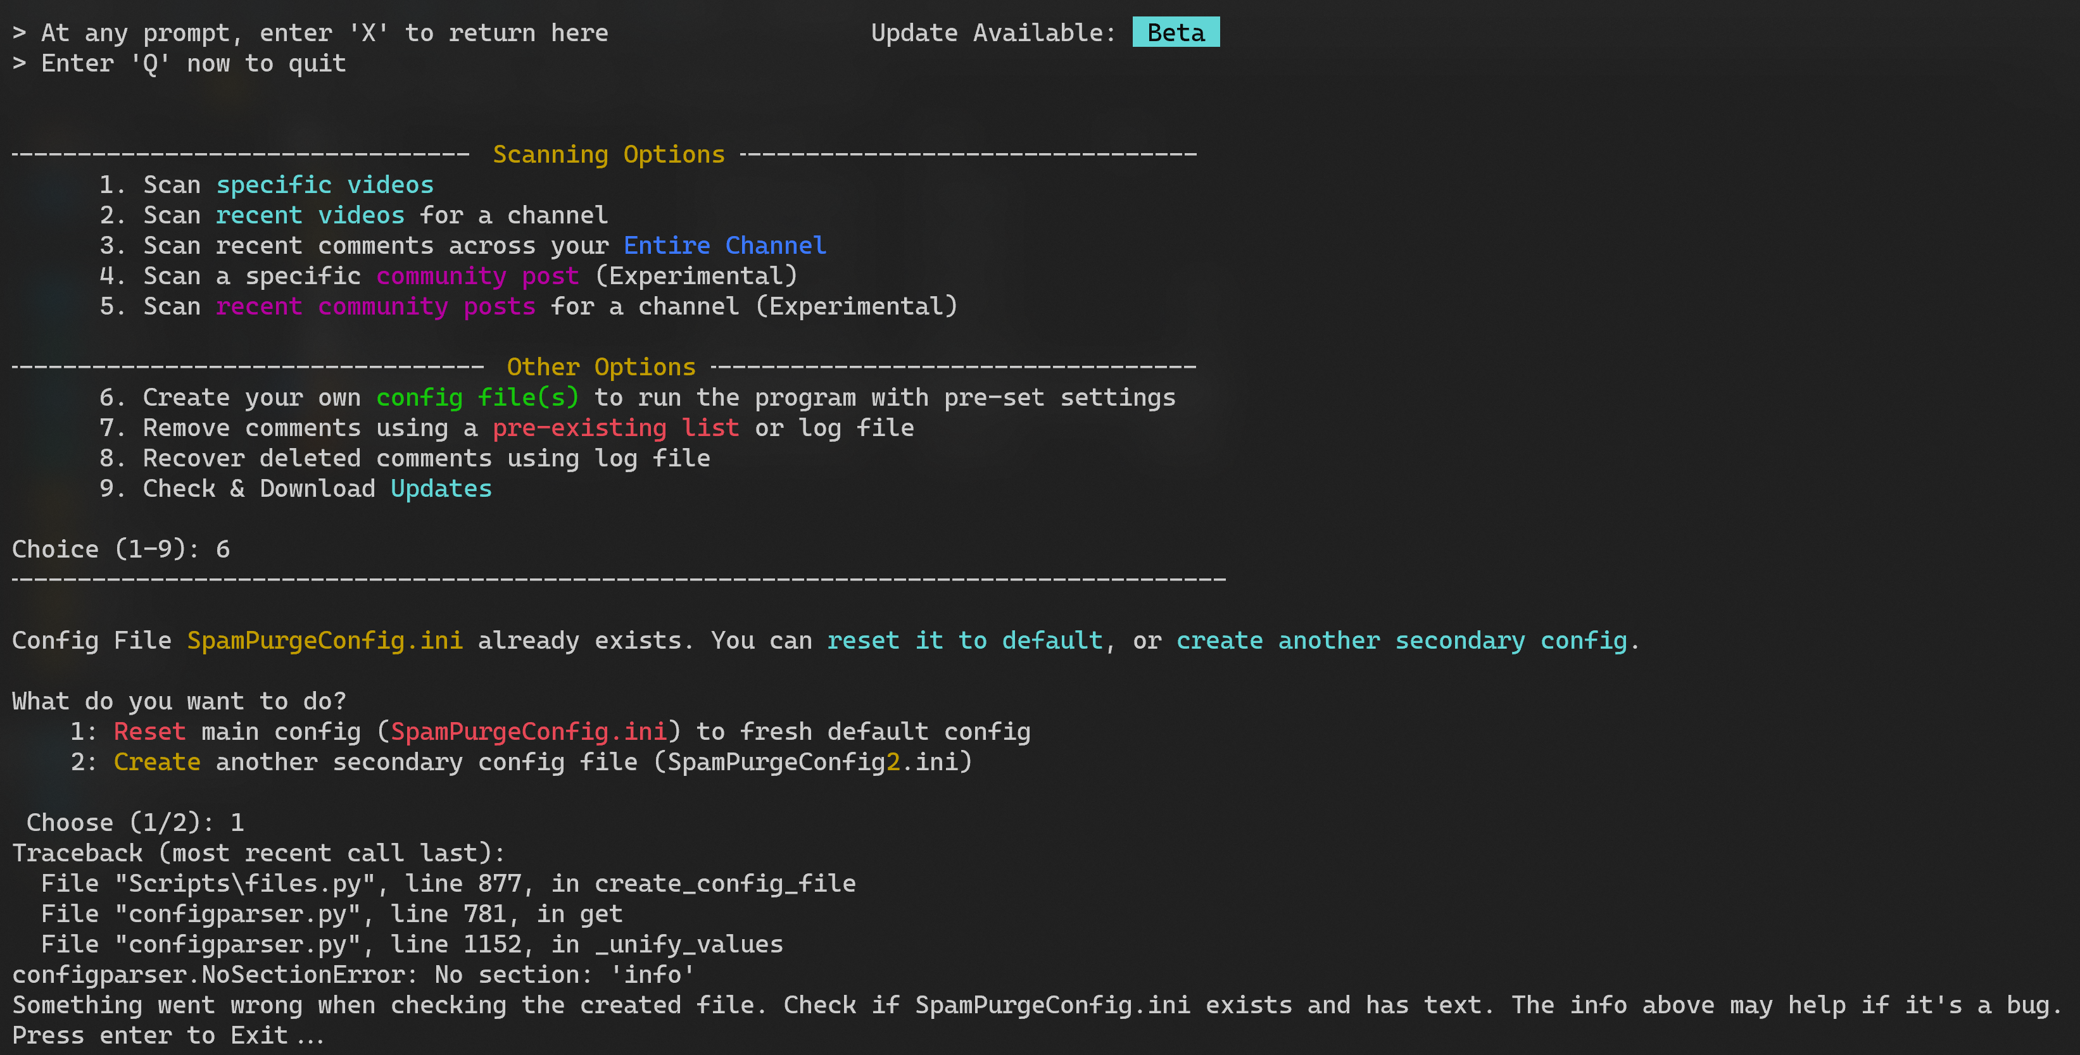2080x1055 pixels.
Task: Click 'SpamPurgeConfig2.ini' filename text
Action: [812, 763]
